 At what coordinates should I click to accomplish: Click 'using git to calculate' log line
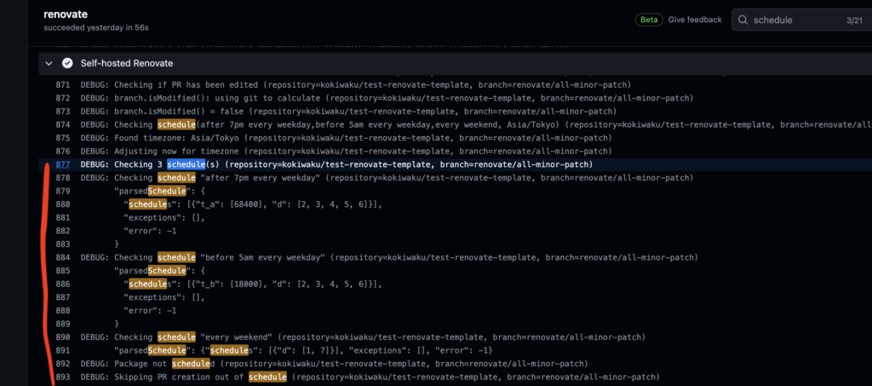click(x=387, y=98)
